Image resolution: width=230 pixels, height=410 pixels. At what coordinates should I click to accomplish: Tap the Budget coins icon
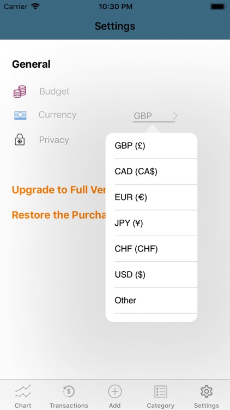[20, 91]
